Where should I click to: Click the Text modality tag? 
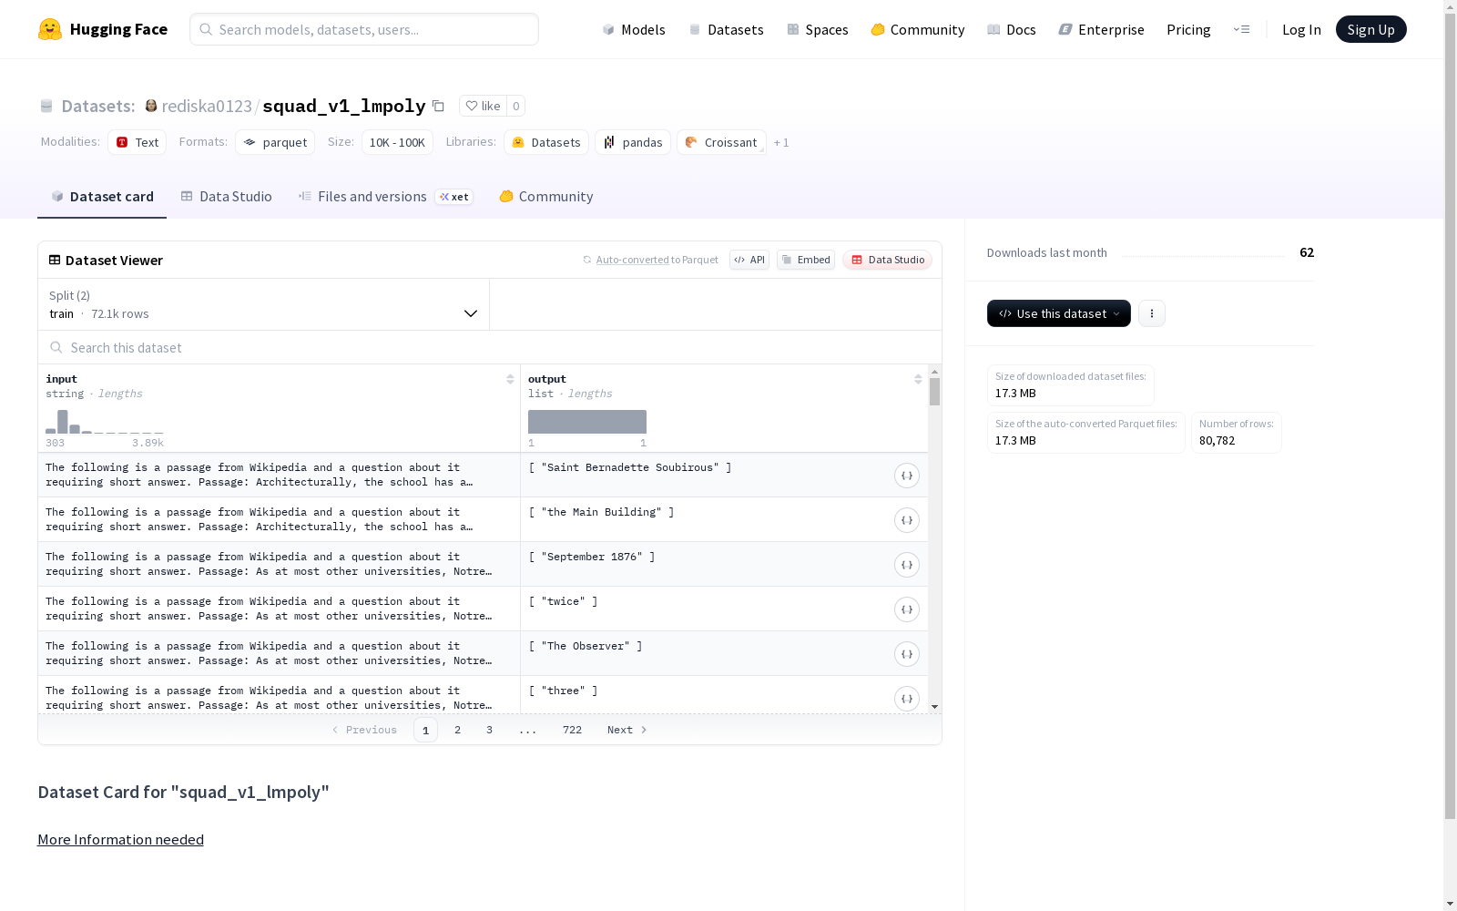point(138,142)
